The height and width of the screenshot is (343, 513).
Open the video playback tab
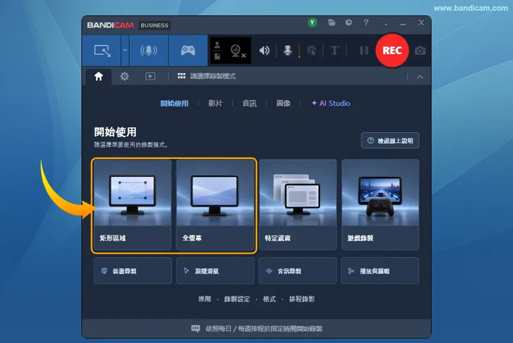pyautogui.click(x=150, y=76)
